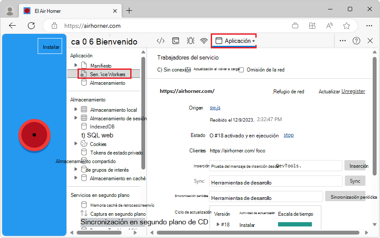Click the sidebar horizontal scrollbar

[99, 233]
